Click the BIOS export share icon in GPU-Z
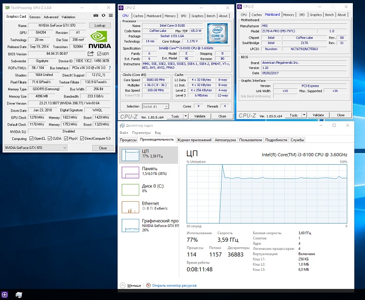The image size is (365, 300). 91,54
